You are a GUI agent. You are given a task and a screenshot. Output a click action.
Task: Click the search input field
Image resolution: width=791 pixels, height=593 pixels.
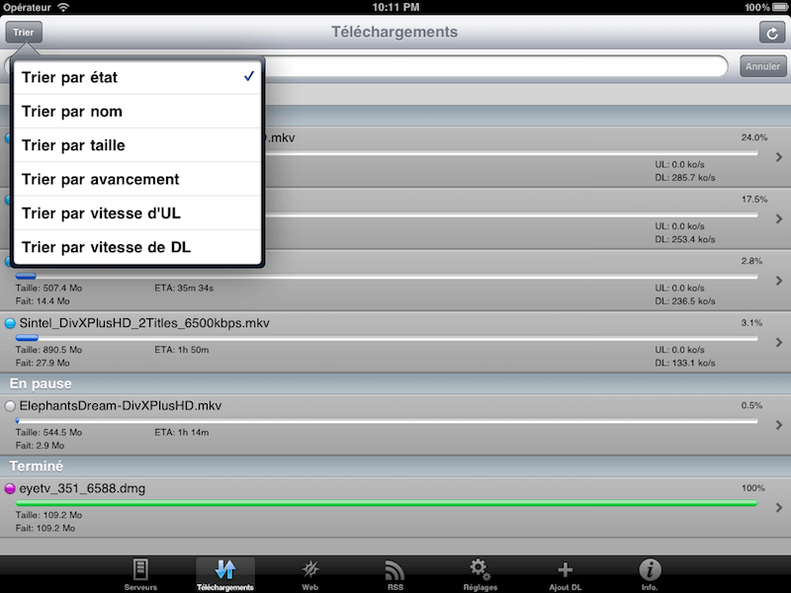tap(494, 66)
